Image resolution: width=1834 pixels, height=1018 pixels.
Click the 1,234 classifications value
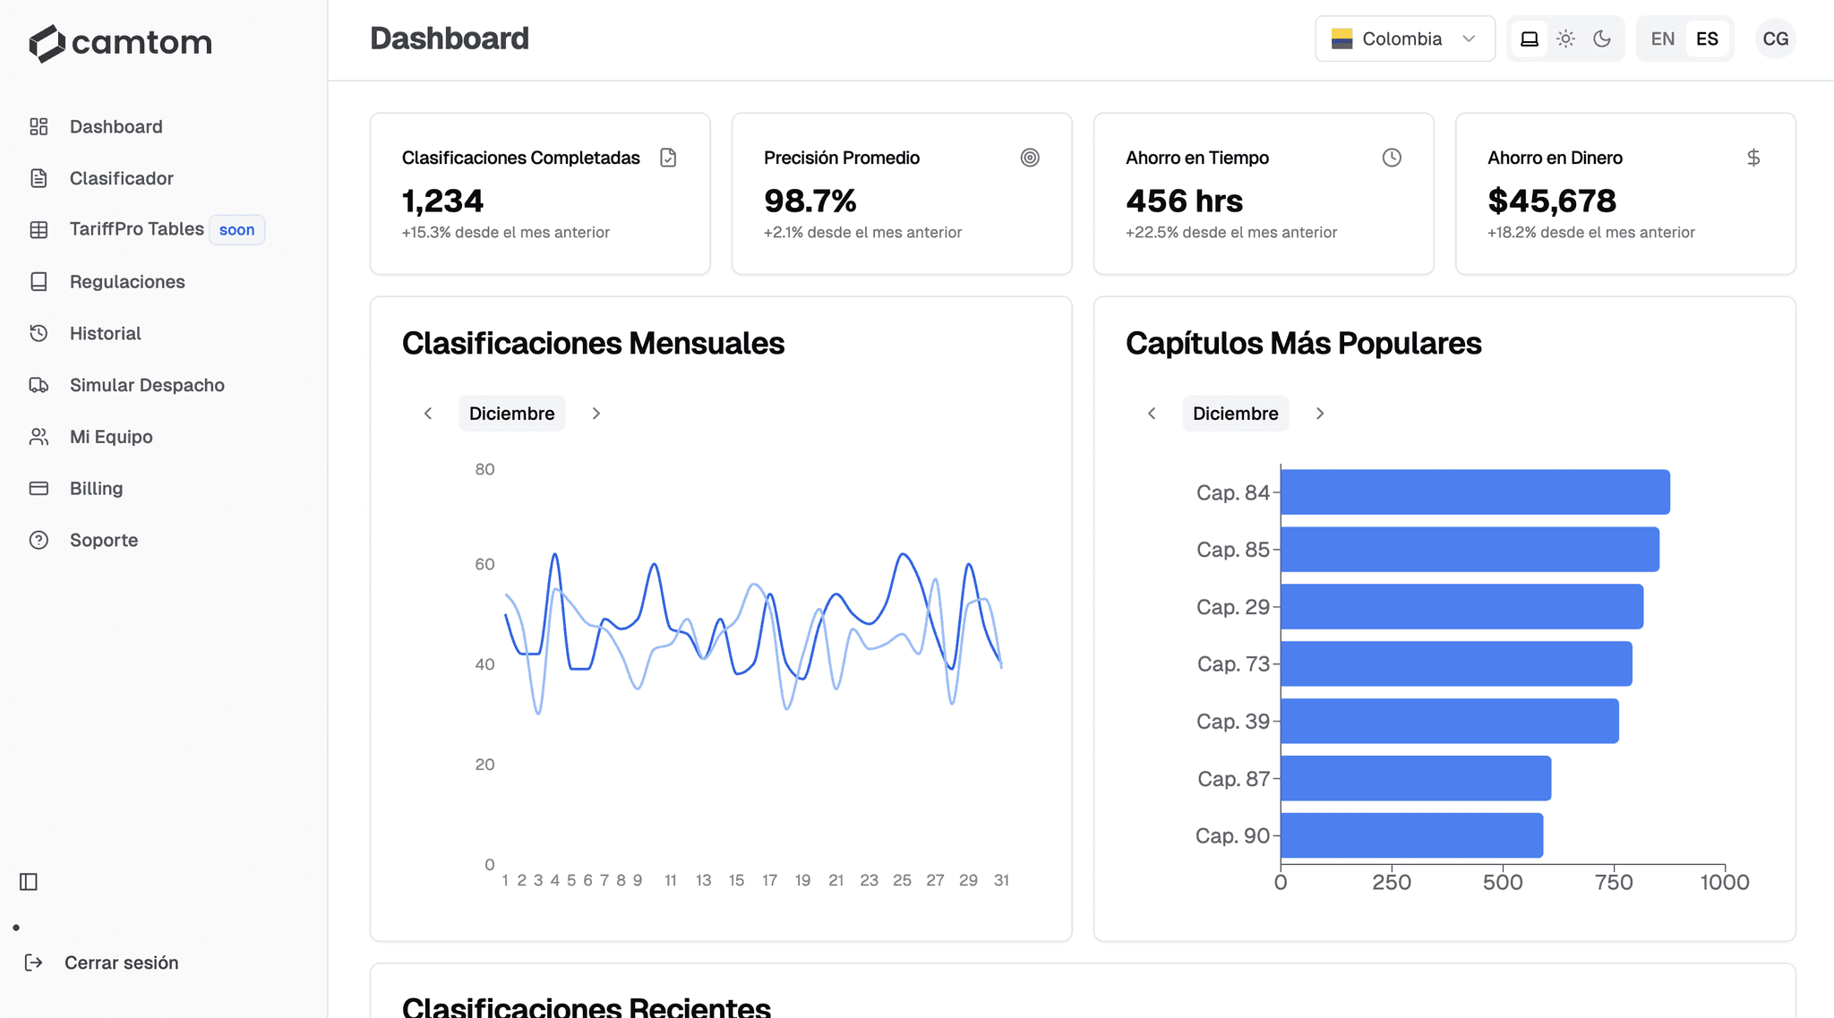pyautogui.click(x=442, y=201)
